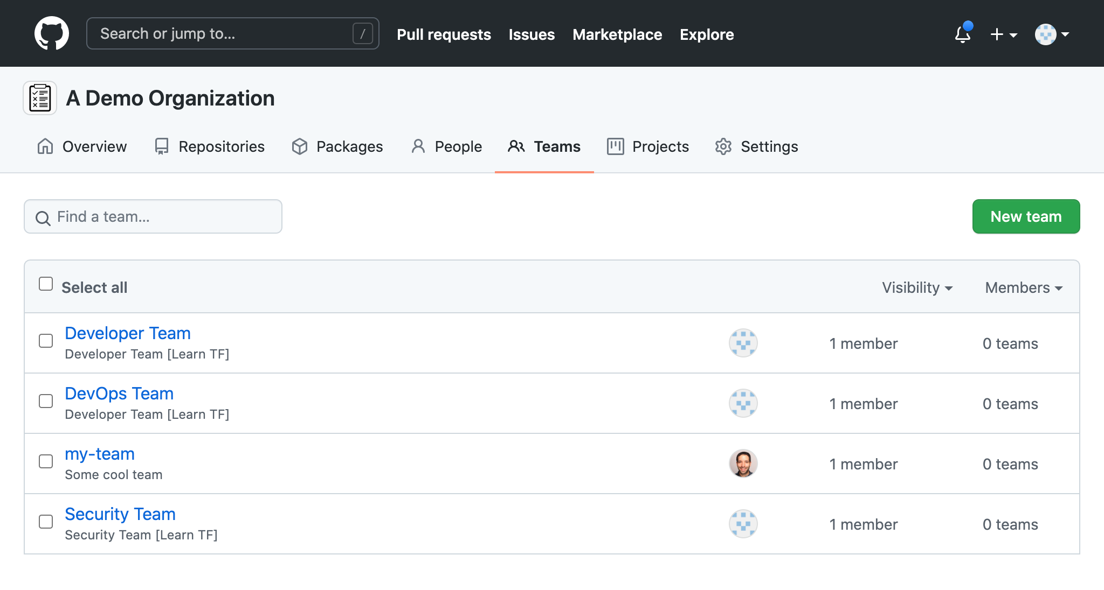Open the Marketplace menu item

point(617,34)
